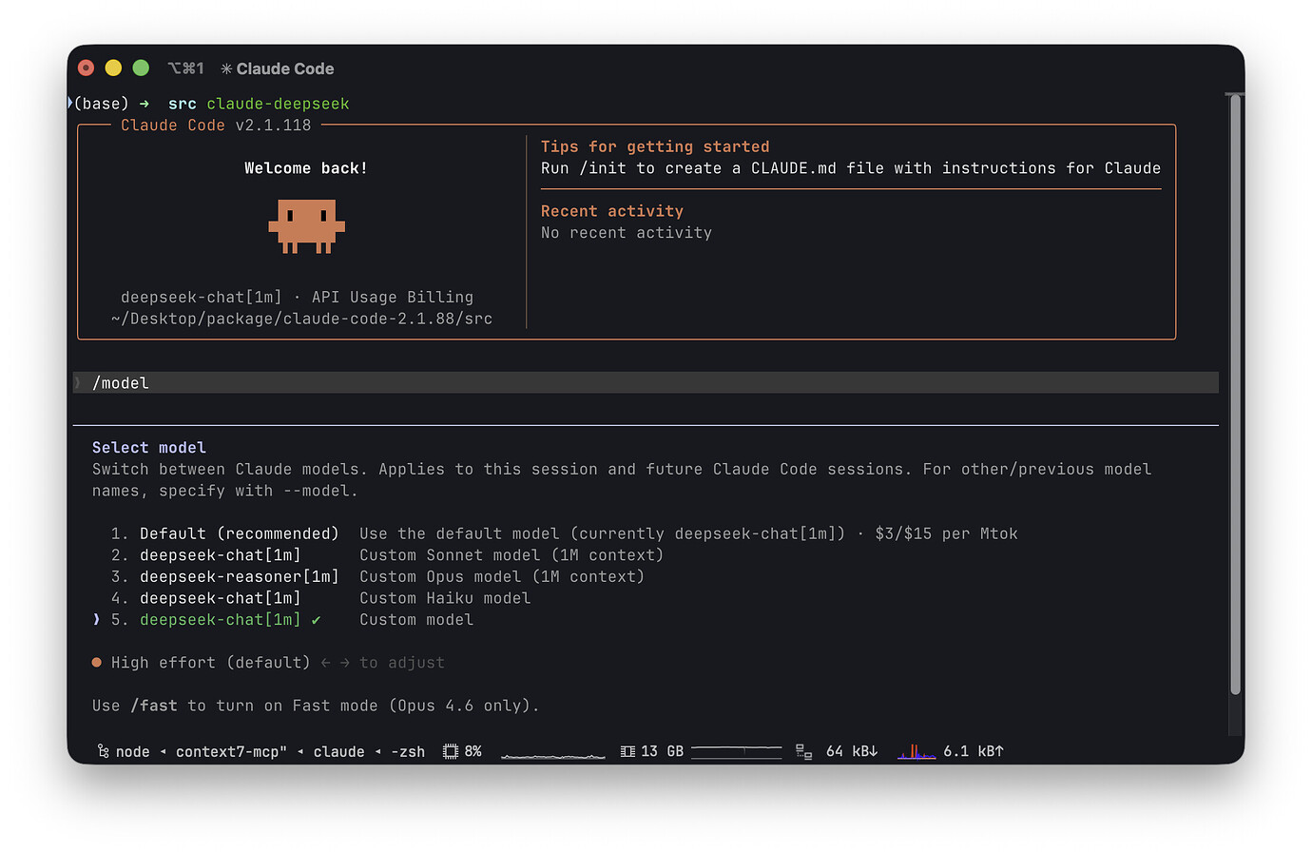Image resolution: width=1312 pixels, height=852 pixels.
Task: Click the ⌥⌘1 shortcut label in title bar
Action: (185, 68)
